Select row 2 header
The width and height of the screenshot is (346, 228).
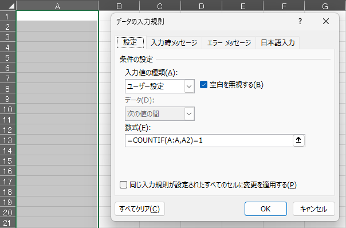pos(7,26)
